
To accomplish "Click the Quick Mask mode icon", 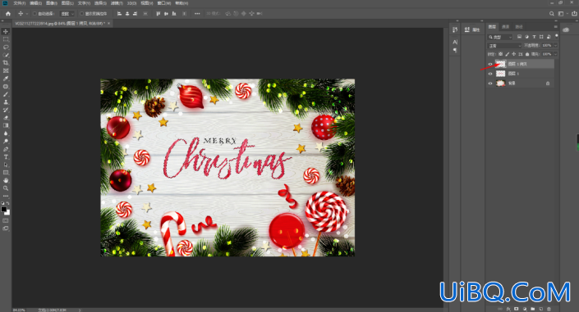I will 6,220.
